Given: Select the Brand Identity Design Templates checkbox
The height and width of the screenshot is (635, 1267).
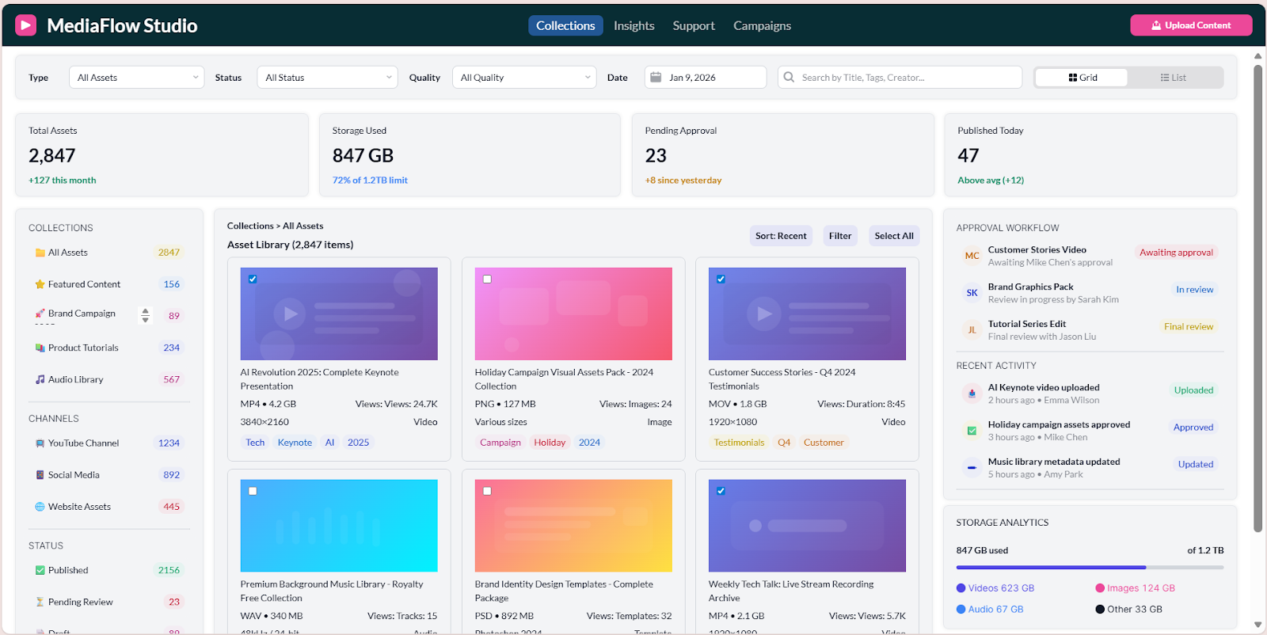Looking at the screenshot, I should tap(487, 491).
